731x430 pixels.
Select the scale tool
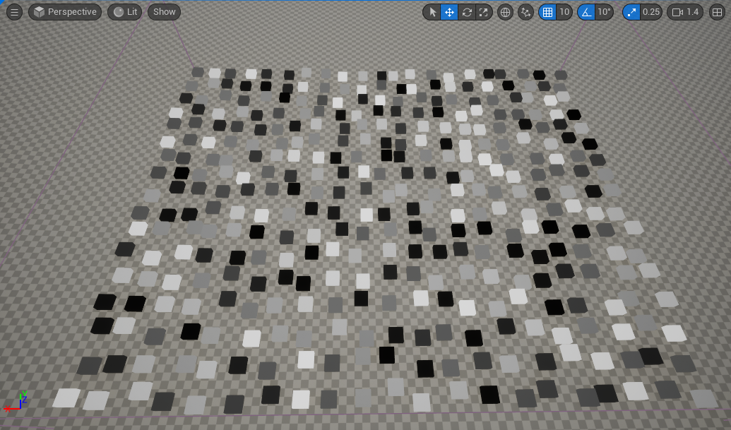pyautogui.click(x=483, y=12)
